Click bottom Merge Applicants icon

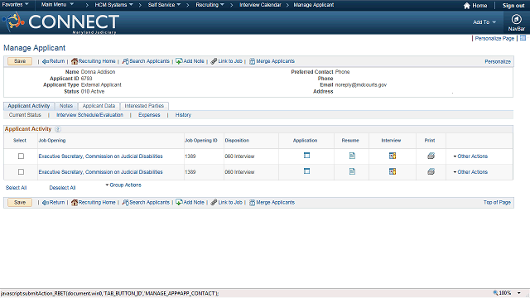(252, 202)
